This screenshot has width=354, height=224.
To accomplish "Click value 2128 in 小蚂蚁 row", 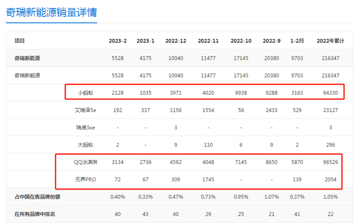I will click(x=118, y=93).
